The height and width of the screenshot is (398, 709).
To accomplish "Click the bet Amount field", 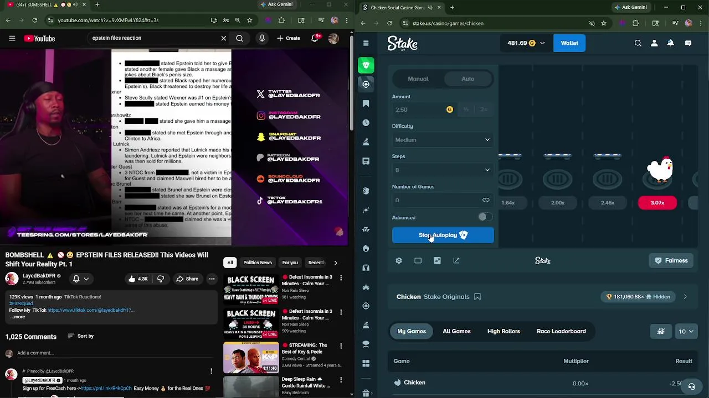I will pyautogui.click(x=423, y=109).
